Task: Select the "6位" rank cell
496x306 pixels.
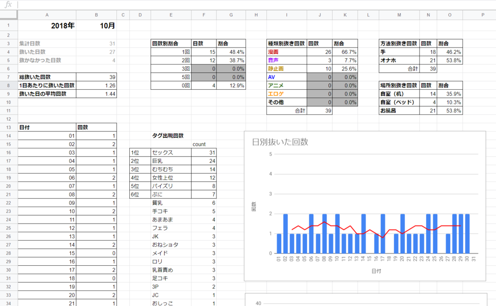Action: click(140, 194)
